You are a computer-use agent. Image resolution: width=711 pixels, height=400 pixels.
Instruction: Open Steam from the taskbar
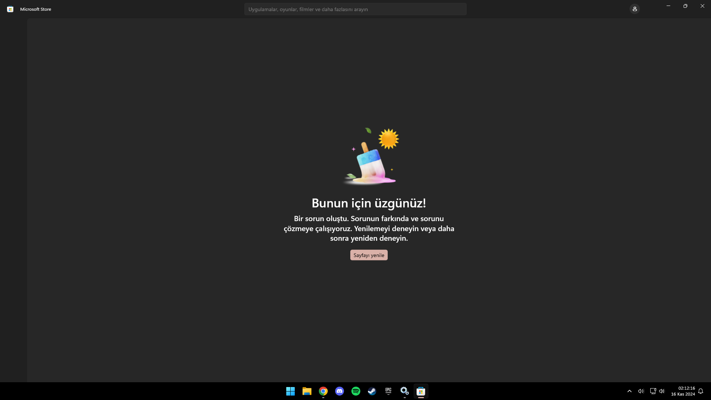372,391
